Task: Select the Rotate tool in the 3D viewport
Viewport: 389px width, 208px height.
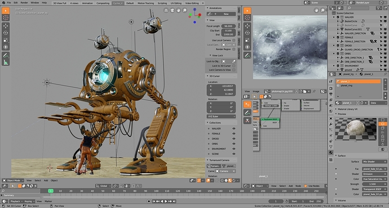Action: (x=6, y=33)
